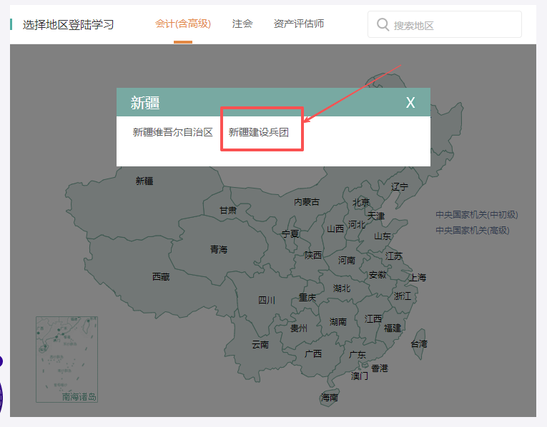The height and width of the screenshot is (427, 547).
Task: Choose 陕西 on the map
Action: click(313, 256)
